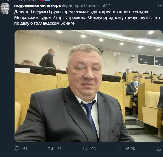This screenshot has height=157, width=163.
Task: Open the @pan_sportsman handle link
Action: click(79, 5)
